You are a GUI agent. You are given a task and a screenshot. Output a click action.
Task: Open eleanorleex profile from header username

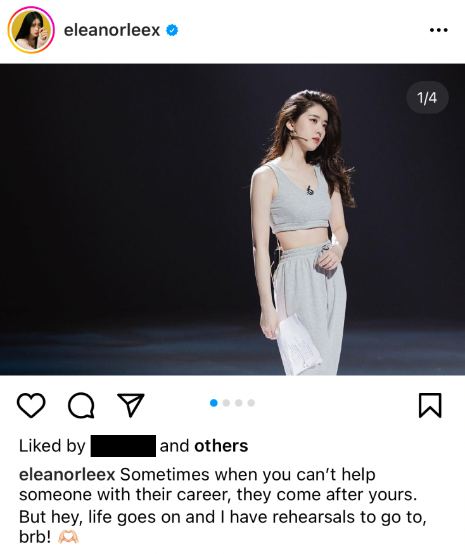[112, 30]
